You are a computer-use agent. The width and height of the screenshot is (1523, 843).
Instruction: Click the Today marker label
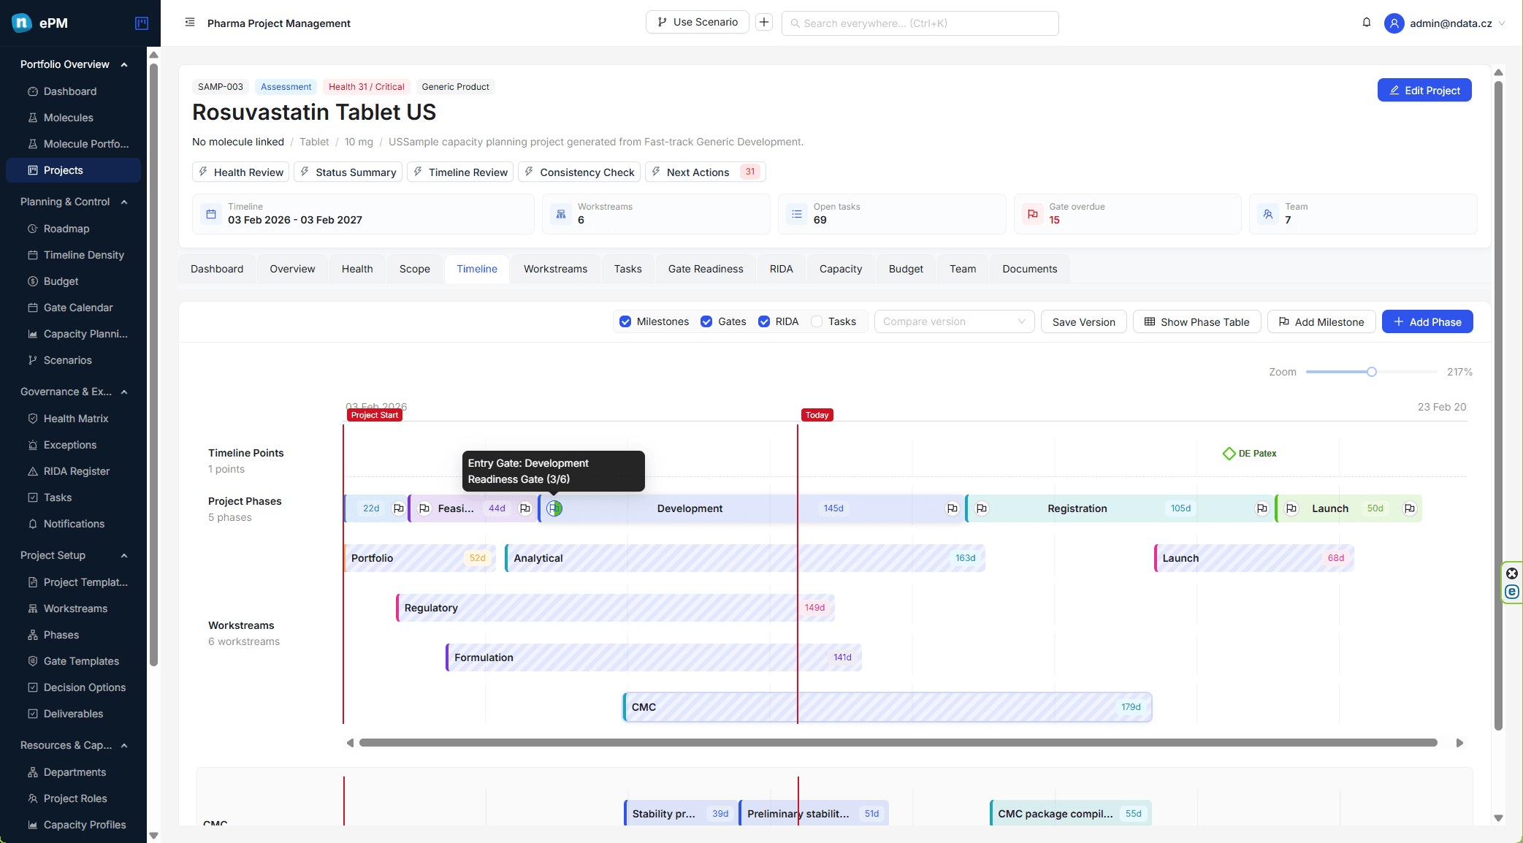(817, 415)
